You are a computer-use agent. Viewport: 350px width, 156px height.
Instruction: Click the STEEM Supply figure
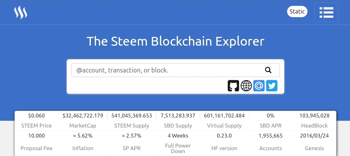pos(132,116)
